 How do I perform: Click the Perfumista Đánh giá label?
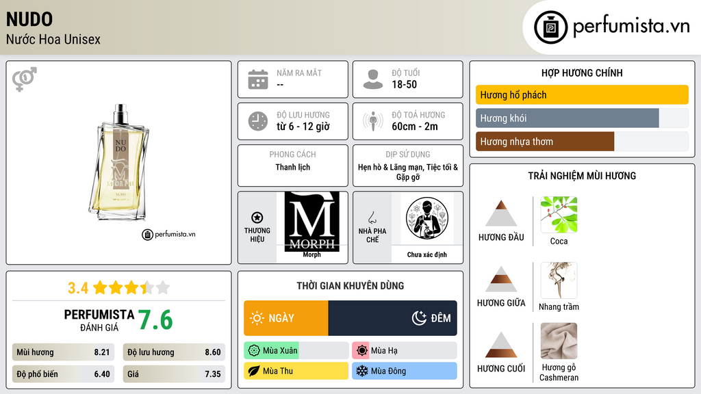pos(99,320)
